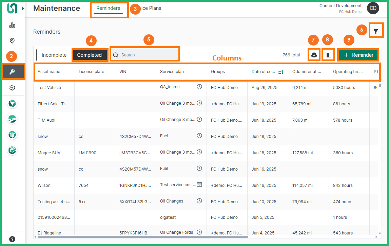The image size is (389, 246).
Task: Open the Maintenance wrench icon in sidebar
Action: click(12, 72)
